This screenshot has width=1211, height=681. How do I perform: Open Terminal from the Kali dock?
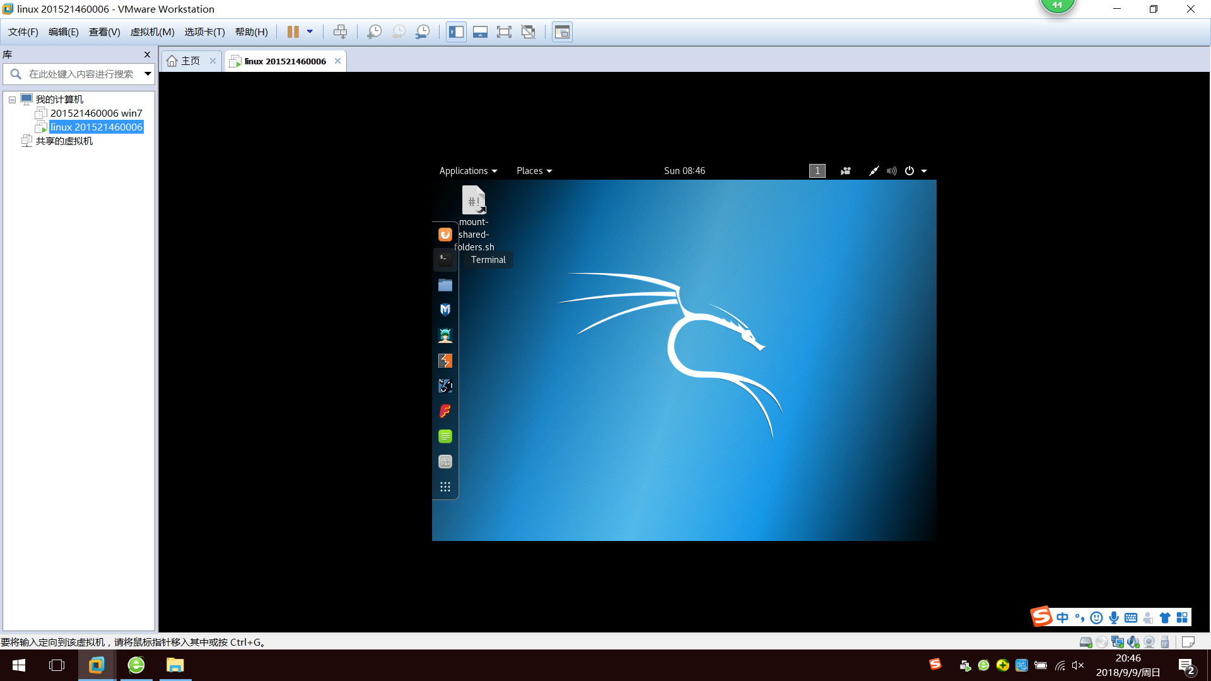(445, 259)
